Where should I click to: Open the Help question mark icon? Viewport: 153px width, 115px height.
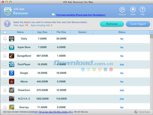pos(143,10)
